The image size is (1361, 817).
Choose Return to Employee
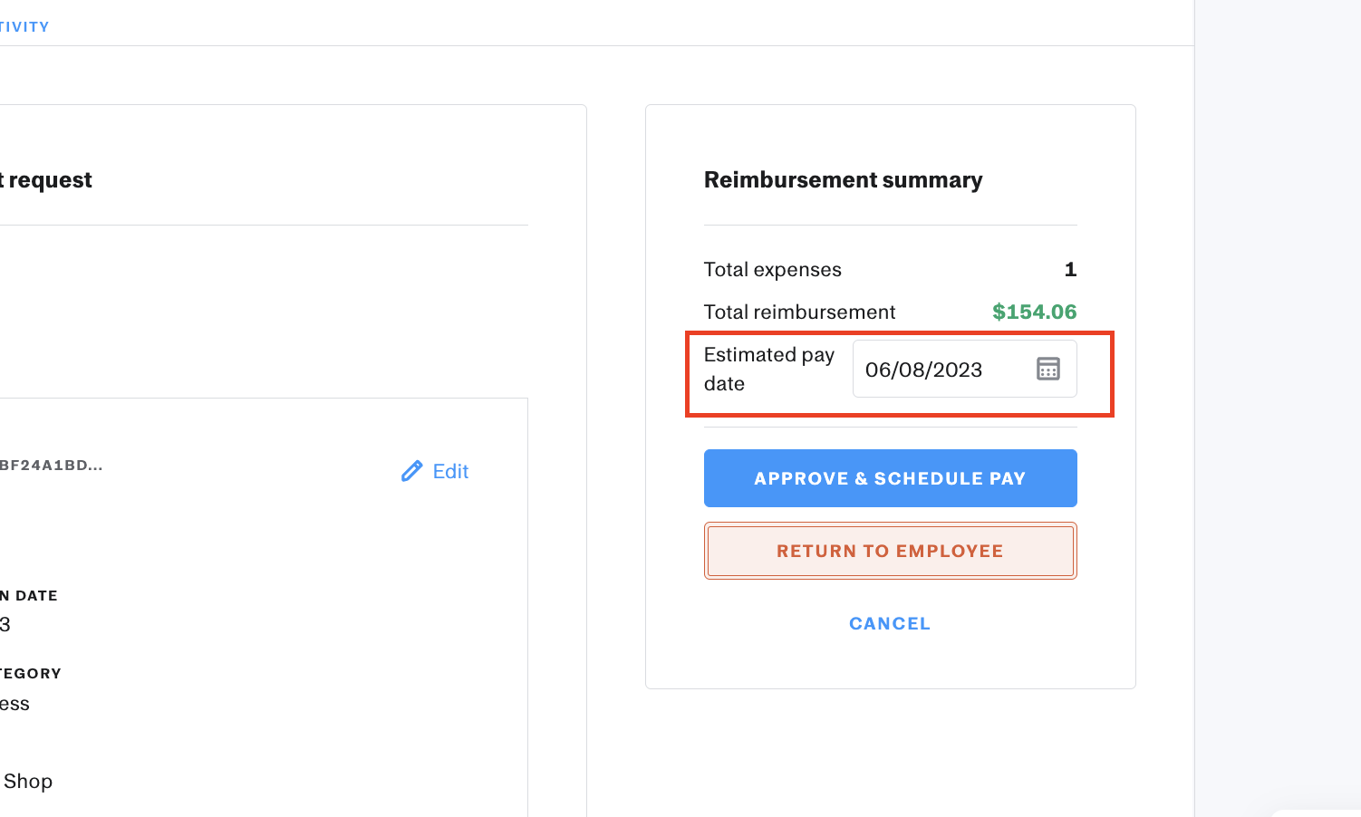pos(890,551)
